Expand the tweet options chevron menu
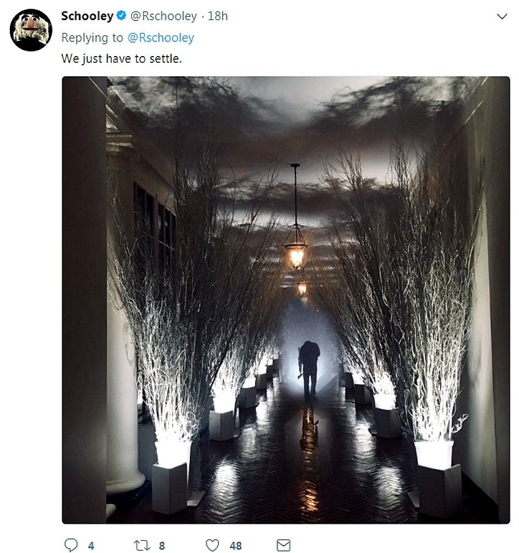 click(502, 16)
